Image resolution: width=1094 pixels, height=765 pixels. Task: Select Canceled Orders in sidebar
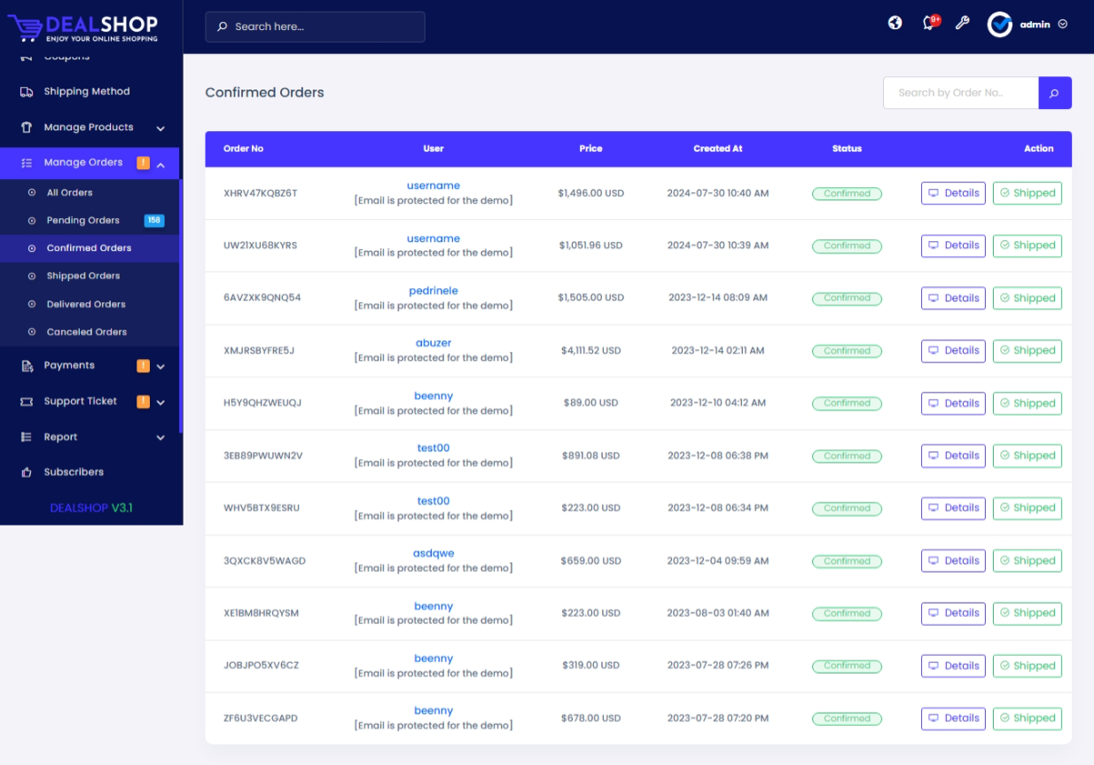click(86, 332)
